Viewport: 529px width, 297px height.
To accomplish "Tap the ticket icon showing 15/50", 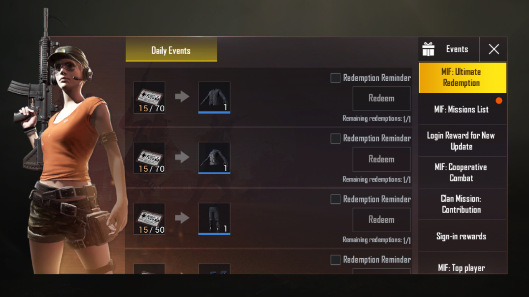I will click(149, 219).
